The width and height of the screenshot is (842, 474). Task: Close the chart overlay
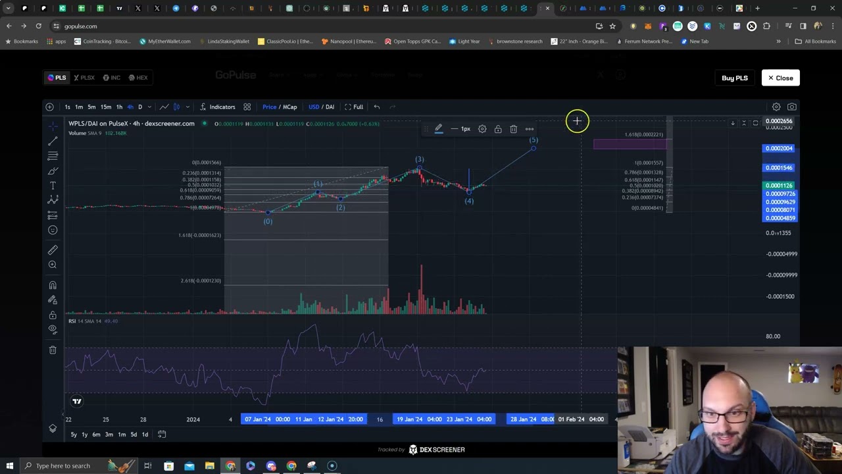[x=780, y=78]
